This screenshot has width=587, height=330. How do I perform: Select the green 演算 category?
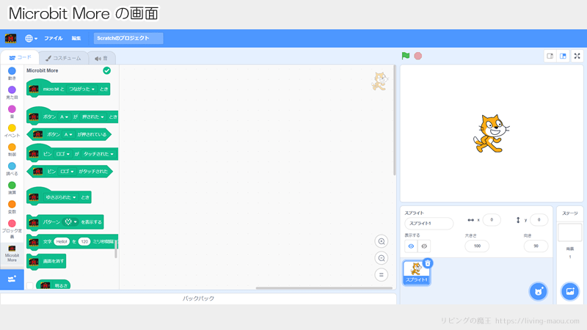[12, 188]
